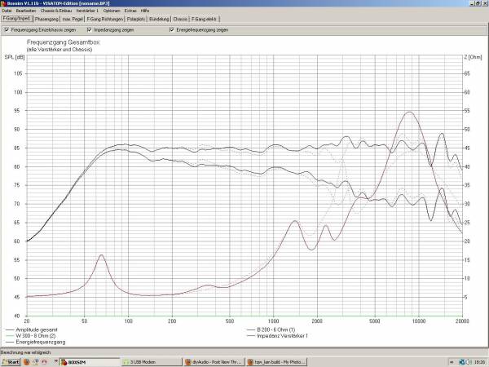Open the Chassis & Einbau menu
489x367 pixels.
(x=56, y=11)
